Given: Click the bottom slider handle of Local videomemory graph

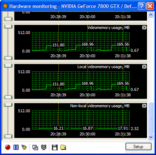Looking at the screenshot, I should [x=8, y=97].
